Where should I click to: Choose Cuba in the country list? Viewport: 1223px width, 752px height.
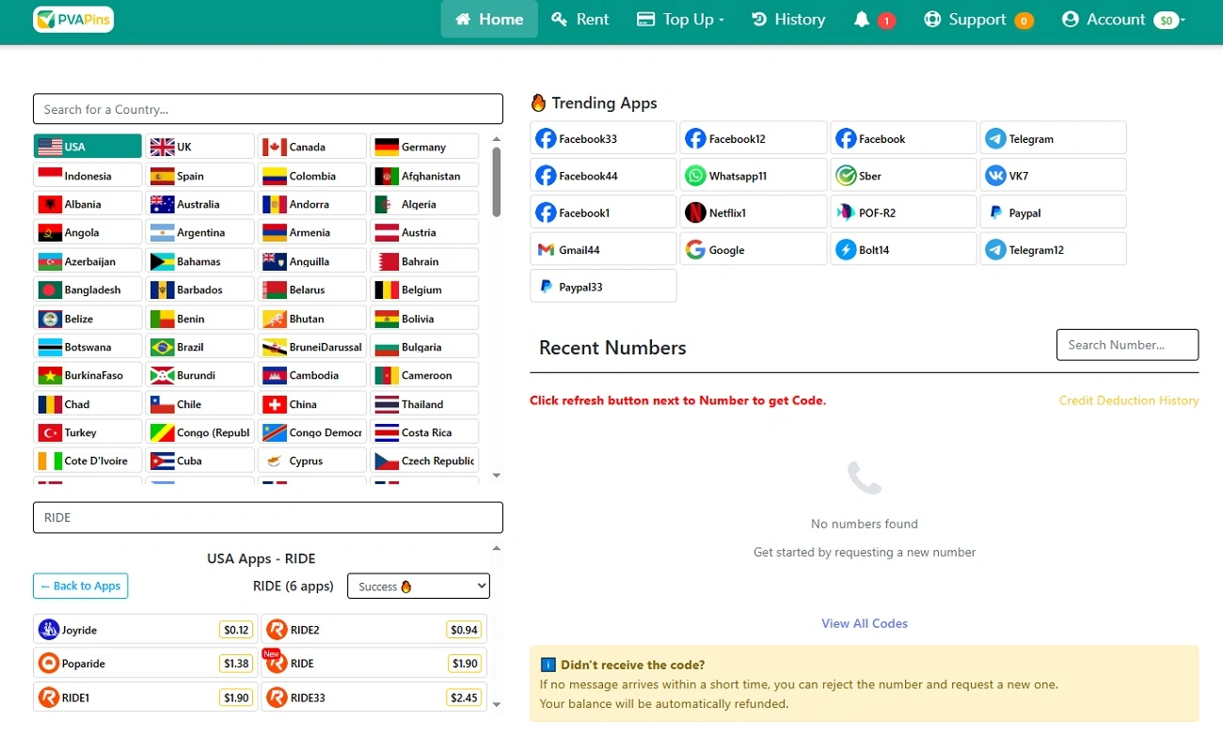point(200,461)
